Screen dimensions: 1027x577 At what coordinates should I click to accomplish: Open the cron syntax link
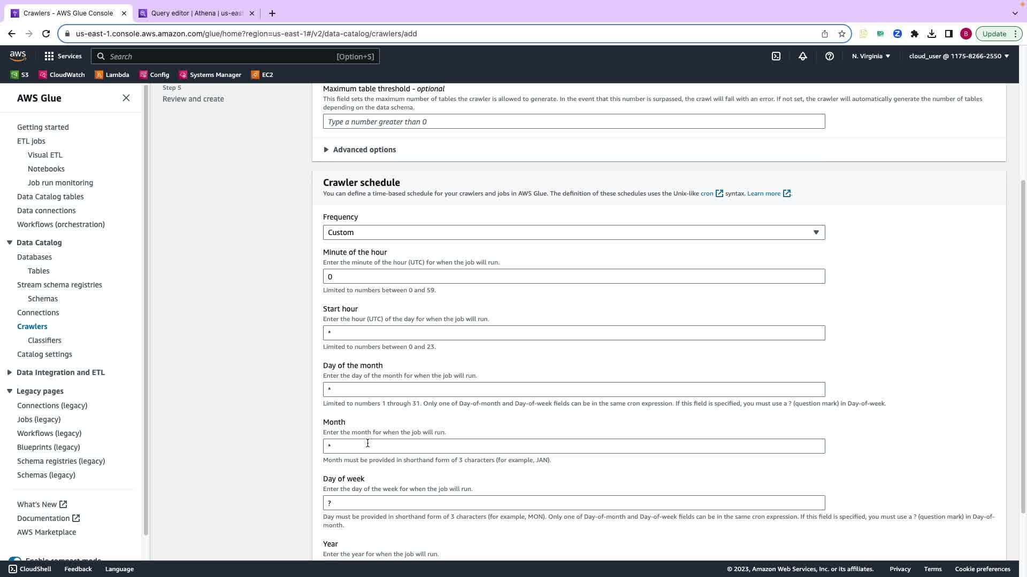707,193
